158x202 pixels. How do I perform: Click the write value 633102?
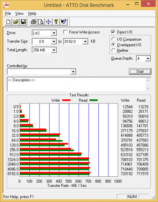tap(126, 155)
